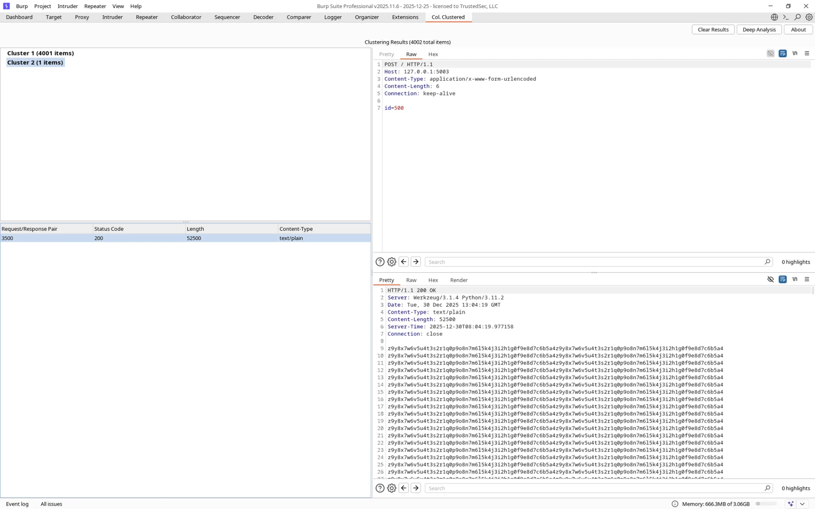
Task: Click the About button
Action: point(798,30)
